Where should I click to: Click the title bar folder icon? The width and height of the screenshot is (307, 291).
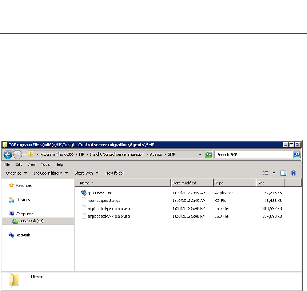(x=5, y=145)
